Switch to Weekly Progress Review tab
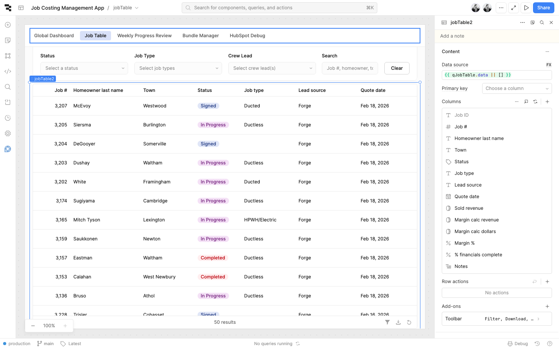The height and width of the screenshot is (349, 559). point(144,36)
